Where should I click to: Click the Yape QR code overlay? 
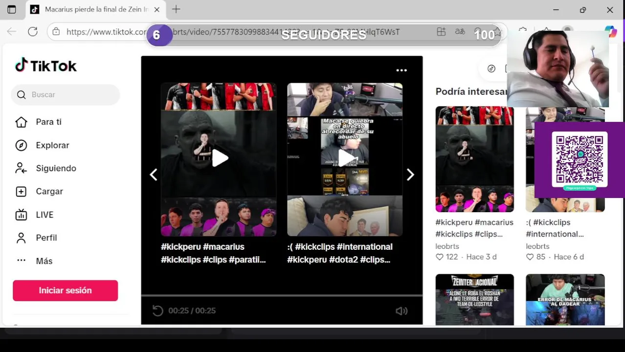[580, 160]
